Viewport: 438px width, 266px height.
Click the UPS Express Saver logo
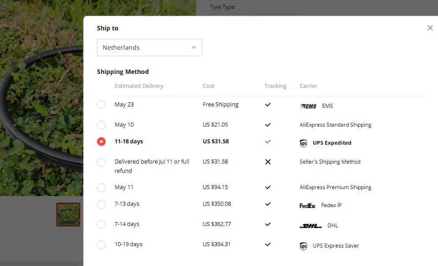coord(303,246)
